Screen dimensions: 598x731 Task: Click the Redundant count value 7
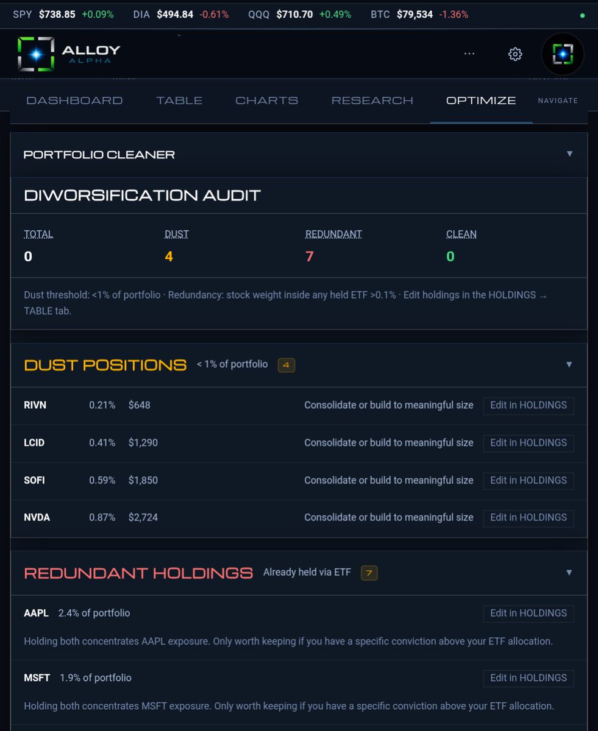click(x=309, y=256)
